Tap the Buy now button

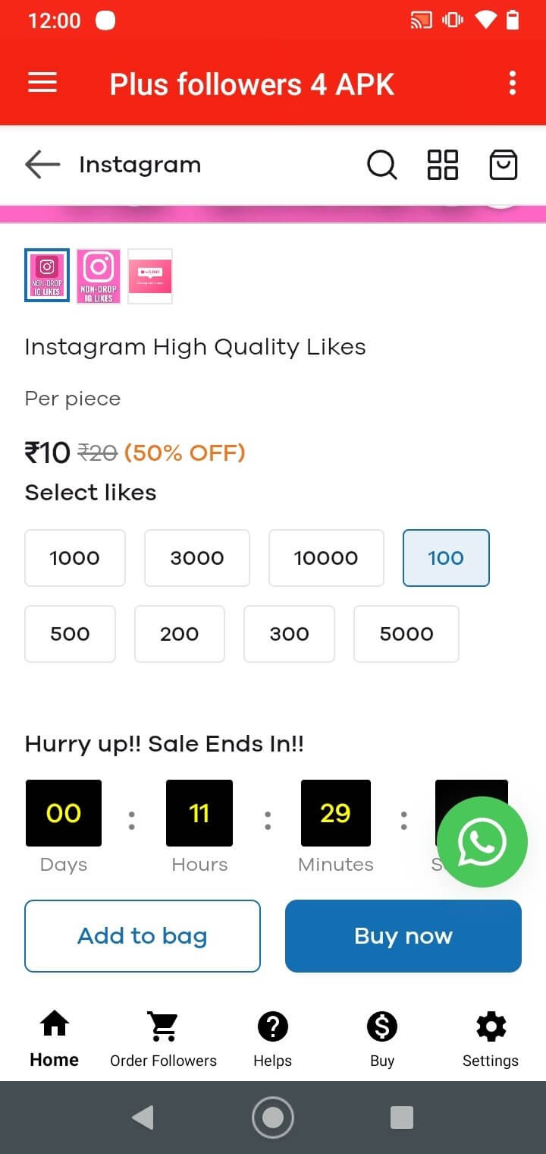click(x=403, y=936)
